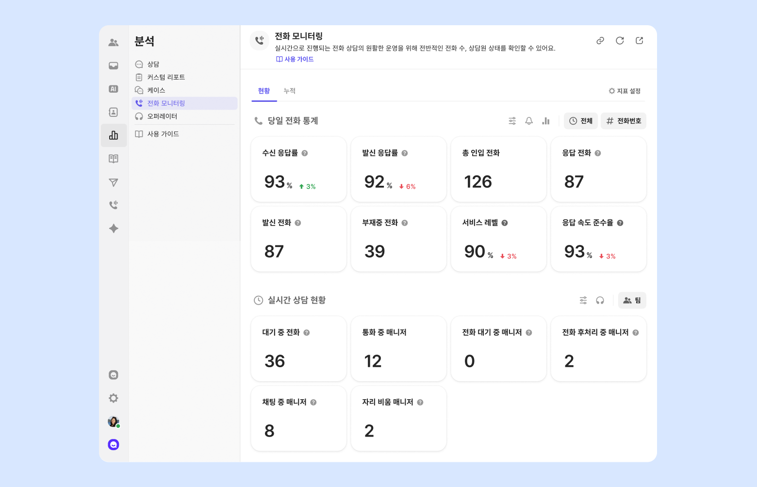Open the 사용 가이드 link under the title

295,59
